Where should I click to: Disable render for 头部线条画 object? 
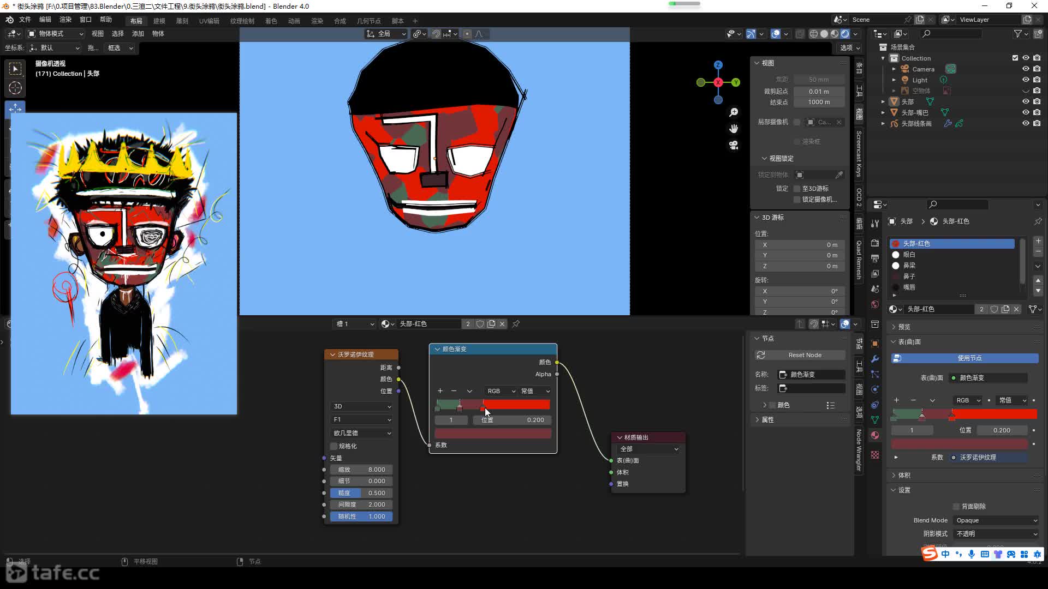[x=1037, y=124]
